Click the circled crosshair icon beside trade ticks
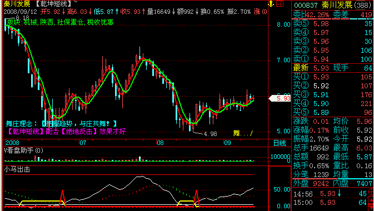This screenshot has height=211, width=374. click(371, 192)
